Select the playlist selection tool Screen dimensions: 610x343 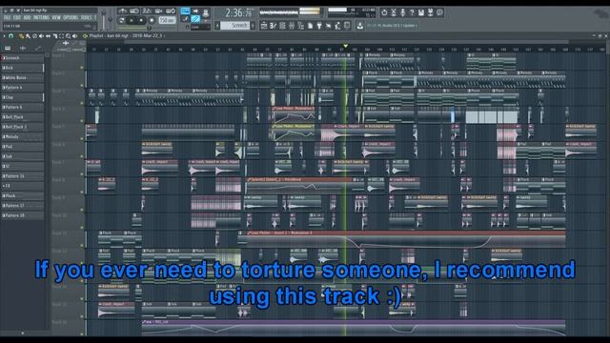[61, 36]
